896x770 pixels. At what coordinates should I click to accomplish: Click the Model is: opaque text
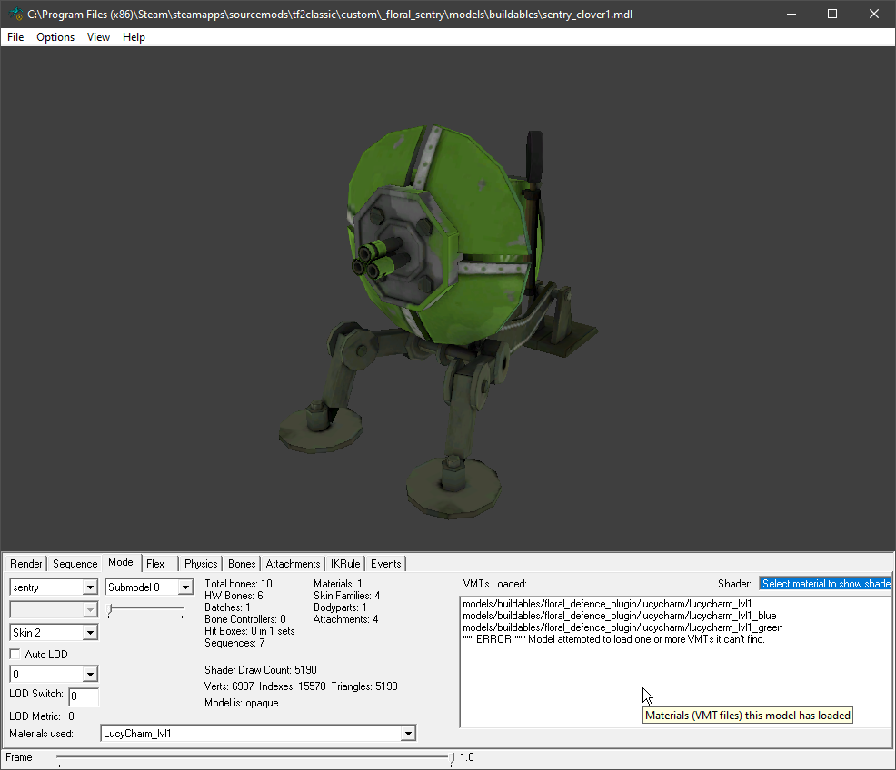241,703
